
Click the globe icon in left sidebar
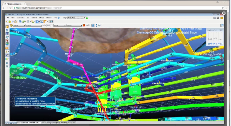pos(7,44)
